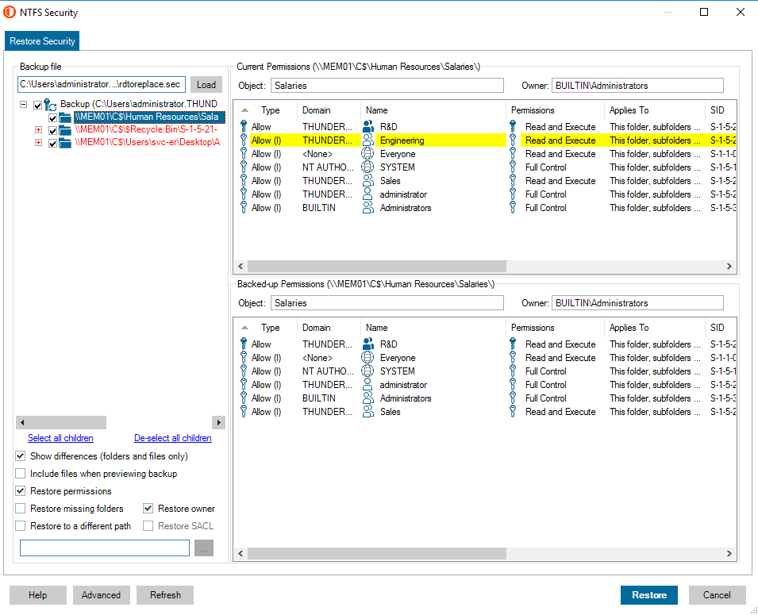
Task: Click the administrator user icon in Backed-up Permissions
Action: 368,385
